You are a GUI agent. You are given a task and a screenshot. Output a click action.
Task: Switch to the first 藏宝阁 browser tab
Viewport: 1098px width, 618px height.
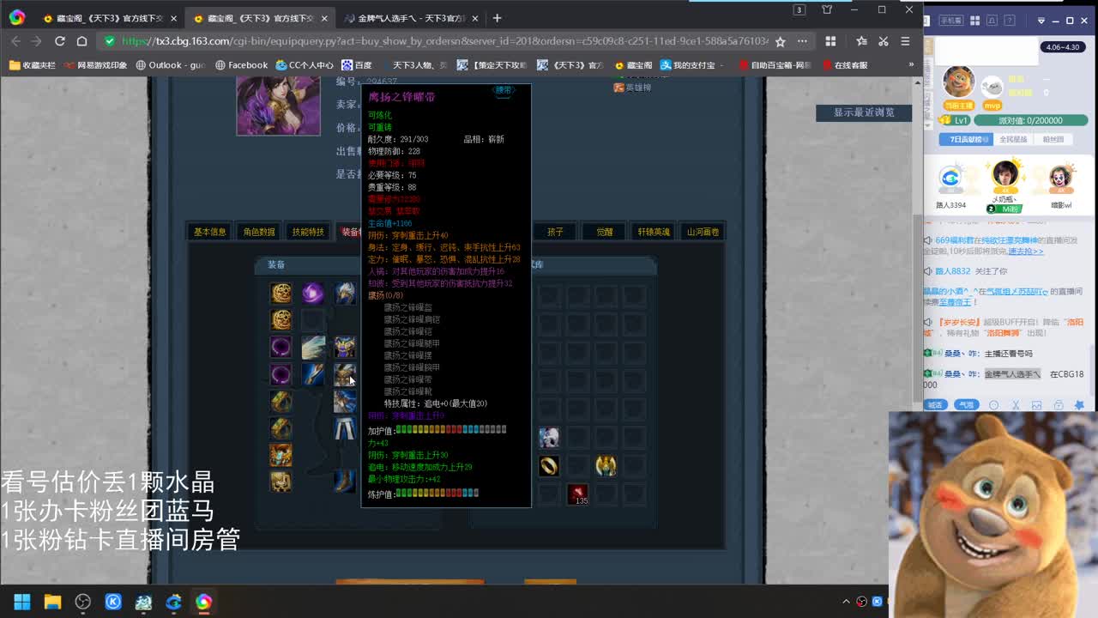107,18
